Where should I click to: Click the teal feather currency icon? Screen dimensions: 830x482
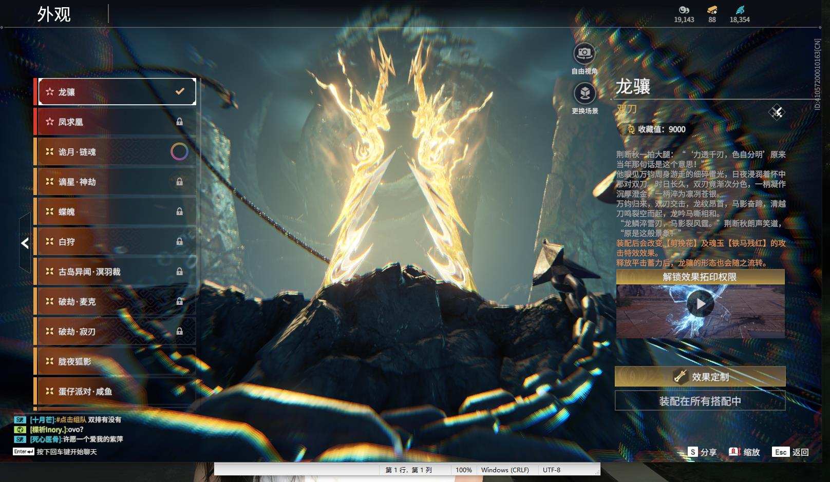[x=740, y=10]
